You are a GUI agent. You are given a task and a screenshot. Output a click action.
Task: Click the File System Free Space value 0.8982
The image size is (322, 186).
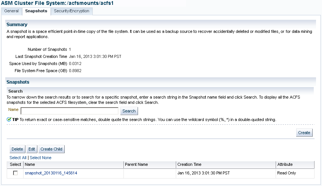(75, 71)
